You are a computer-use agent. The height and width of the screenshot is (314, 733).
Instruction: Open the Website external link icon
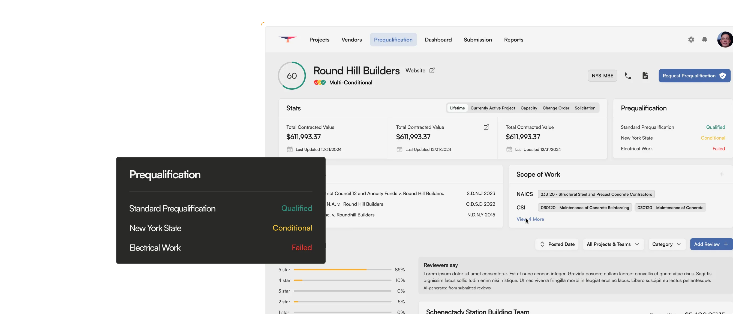click(432, 70)
